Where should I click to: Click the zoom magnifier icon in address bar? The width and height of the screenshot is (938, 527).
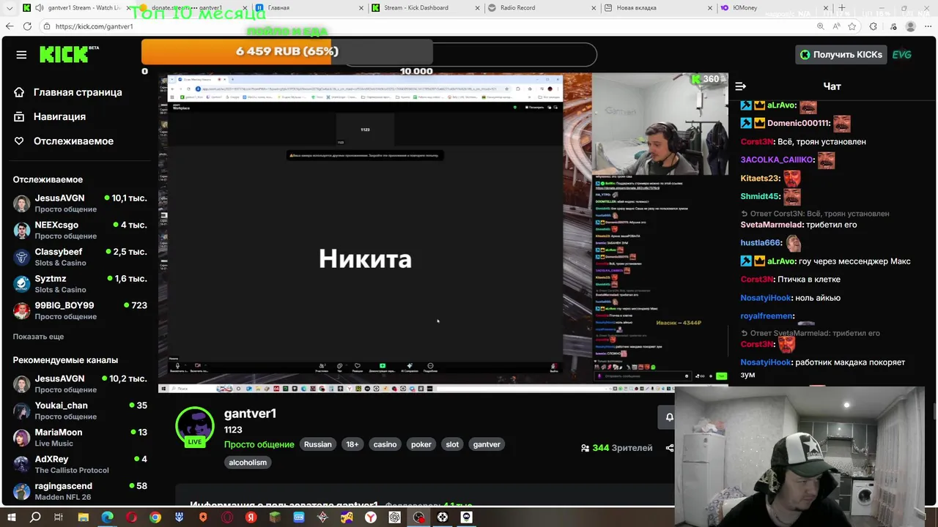coord(820,26)
